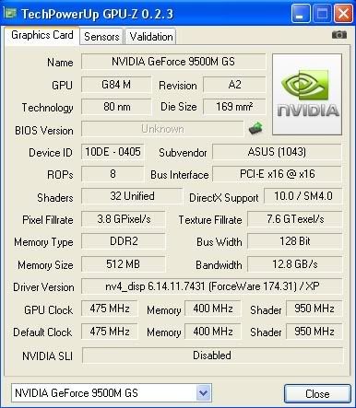Image resolution: width=356 pixels, height=408 pixels.
Task: Click the Driver Version field nv4_disp
Action: (x=212, y=286)
